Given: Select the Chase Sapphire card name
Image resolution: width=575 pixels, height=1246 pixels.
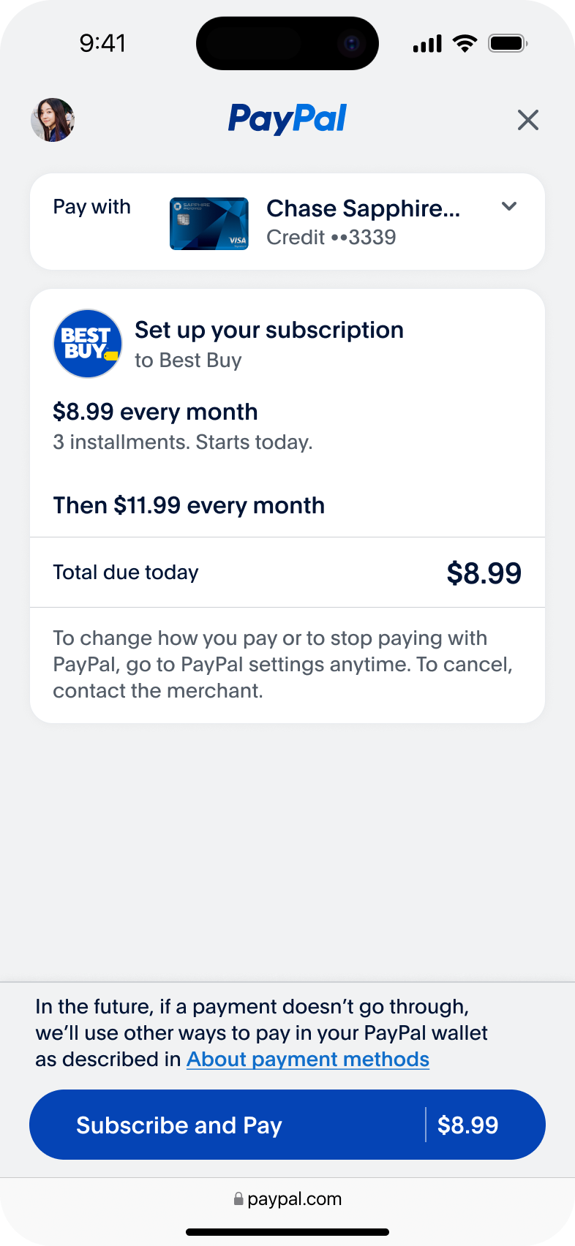Looking at the screenshot, I should (363, 209).
